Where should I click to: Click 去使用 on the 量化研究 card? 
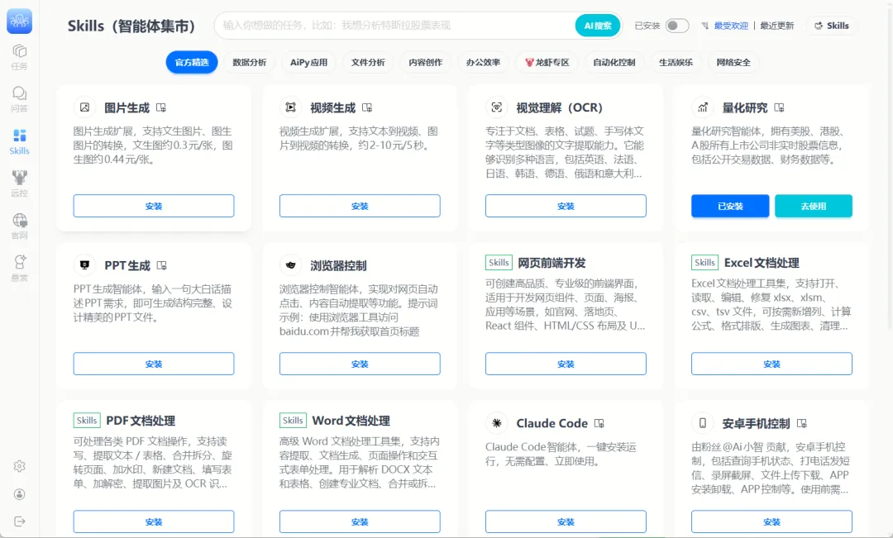814,206
